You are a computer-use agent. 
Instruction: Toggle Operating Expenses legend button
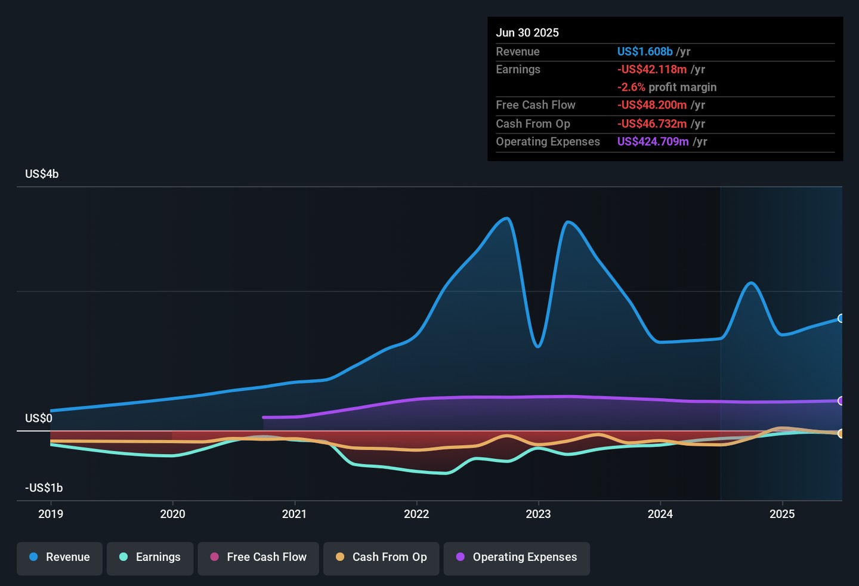pos(517,557)
